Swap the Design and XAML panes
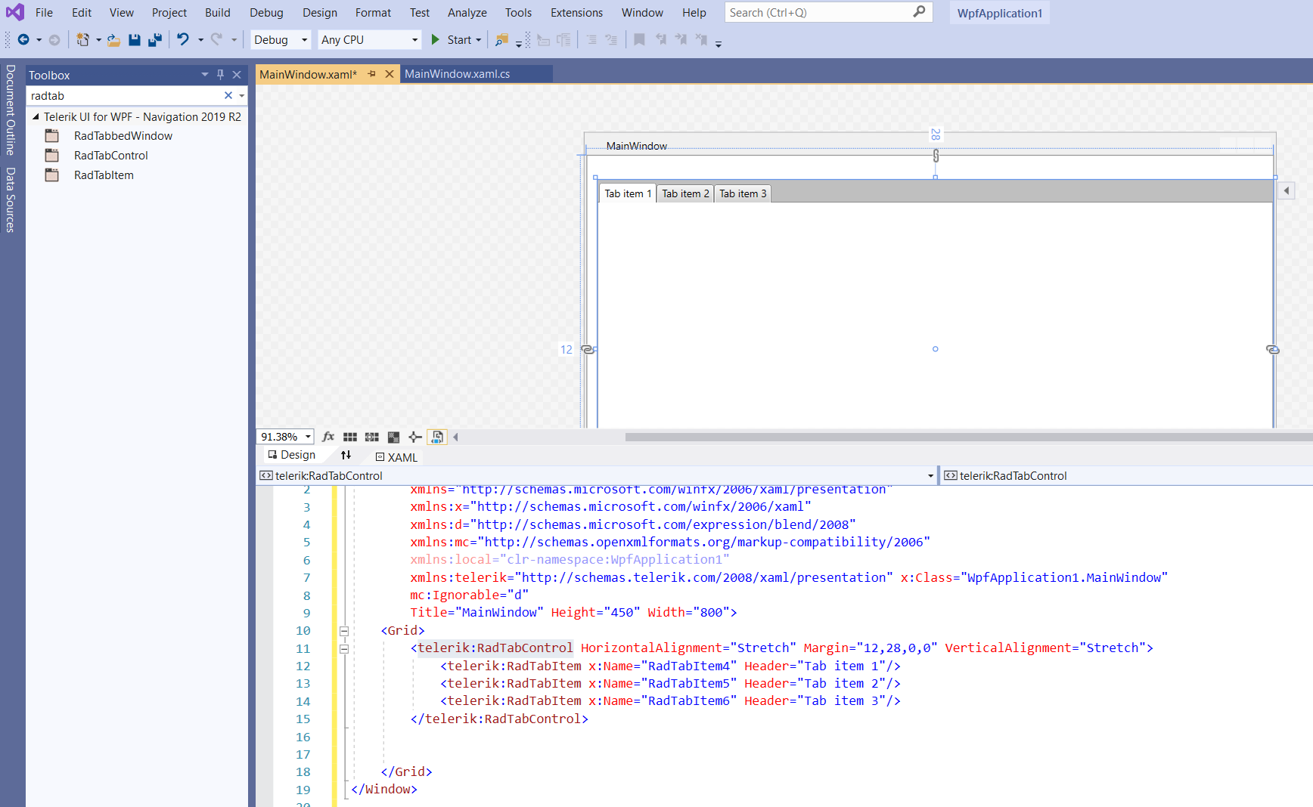1313x807 pixels. click(x=346, y=455)
